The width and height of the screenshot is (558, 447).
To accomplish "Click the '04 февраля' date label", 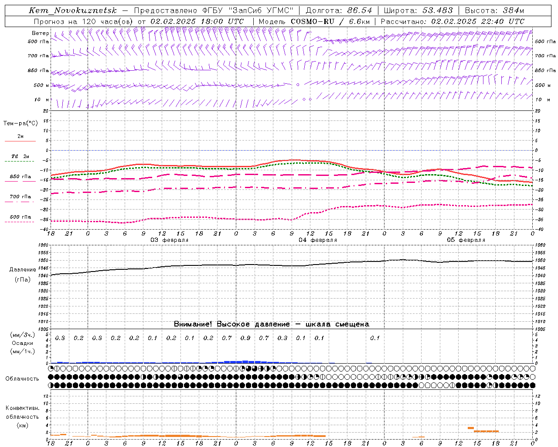I will 317,240.
